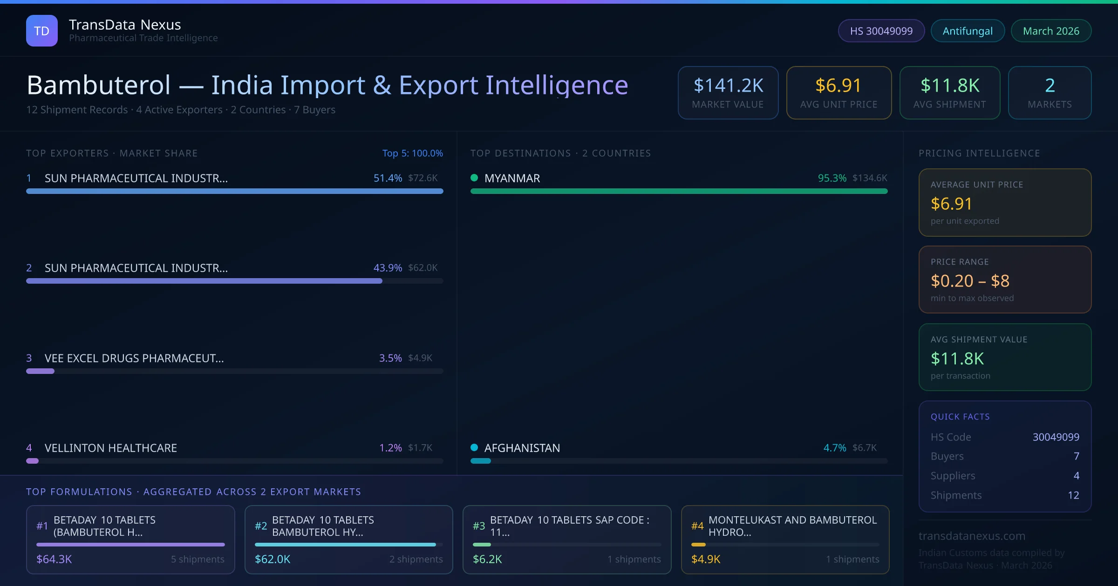Click the Quick Facts HS Code row
This screenshot has width=1118, height=586.
pos(1004,437)
